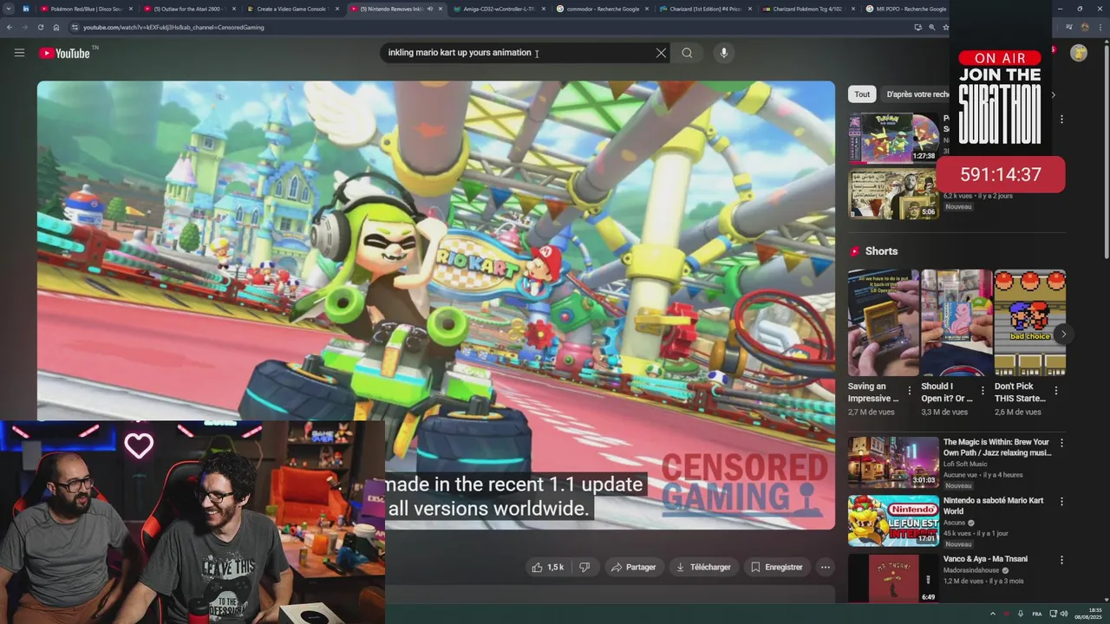Dislike the video with the thumbs-down
This screenshot has width=1110, height=624.
[584, 567]
